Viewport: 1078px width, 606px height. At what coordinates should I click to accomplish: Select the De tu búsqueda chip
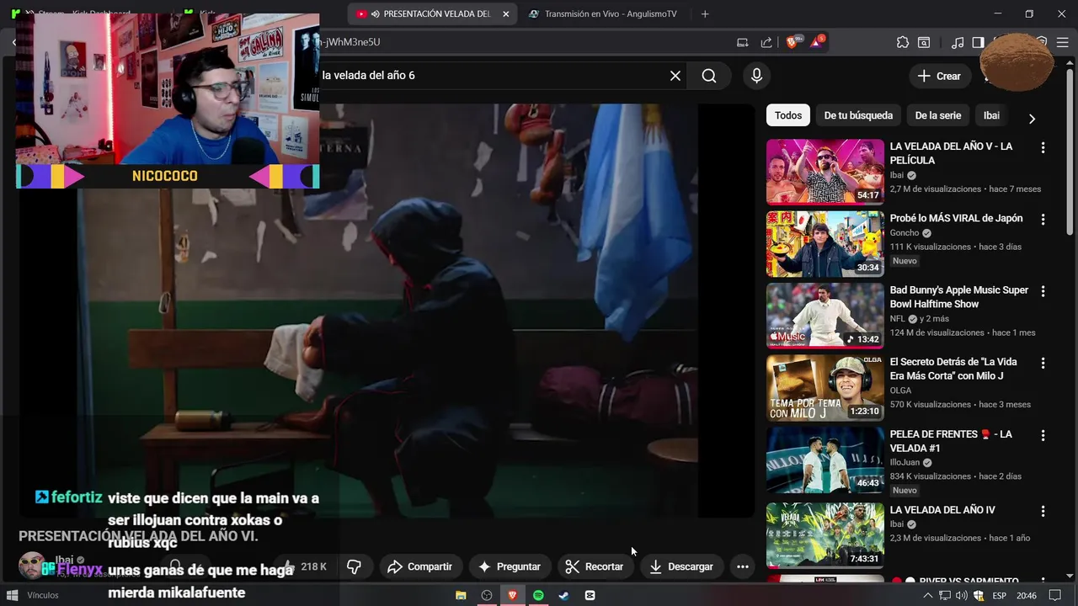tap(858, 115)
